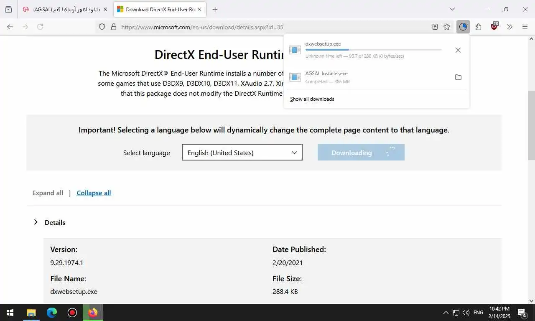The width and height of the screenshot is (535, 321).
Task: Open network status tray icon
Action: point(456,313)
